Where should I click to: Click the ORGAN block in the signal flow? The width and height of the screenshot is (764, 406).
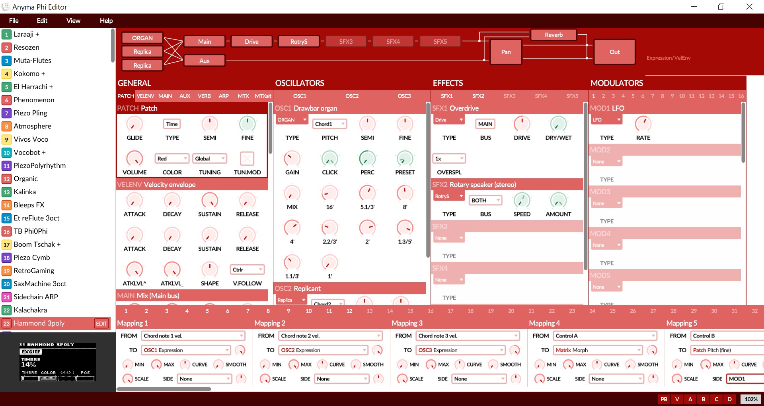click(x=142, y=38)
